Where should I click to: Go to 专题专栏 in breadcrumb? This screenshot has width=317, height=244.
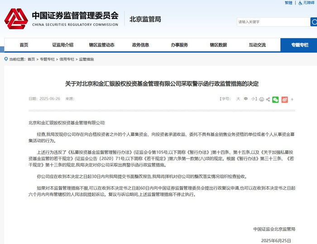click(47, 59)
